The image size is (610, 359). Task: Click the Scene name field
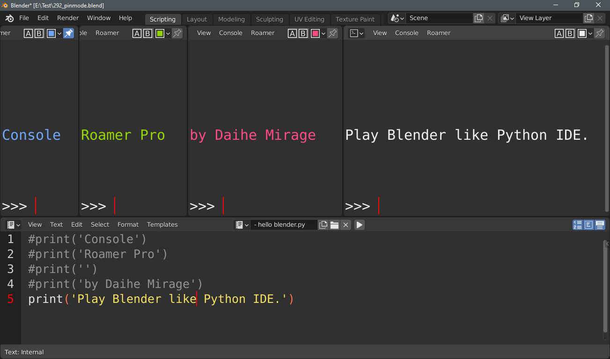coord(440,18)
